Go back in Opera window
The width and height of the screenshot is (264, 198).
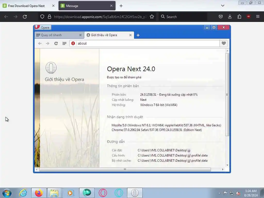40,43
